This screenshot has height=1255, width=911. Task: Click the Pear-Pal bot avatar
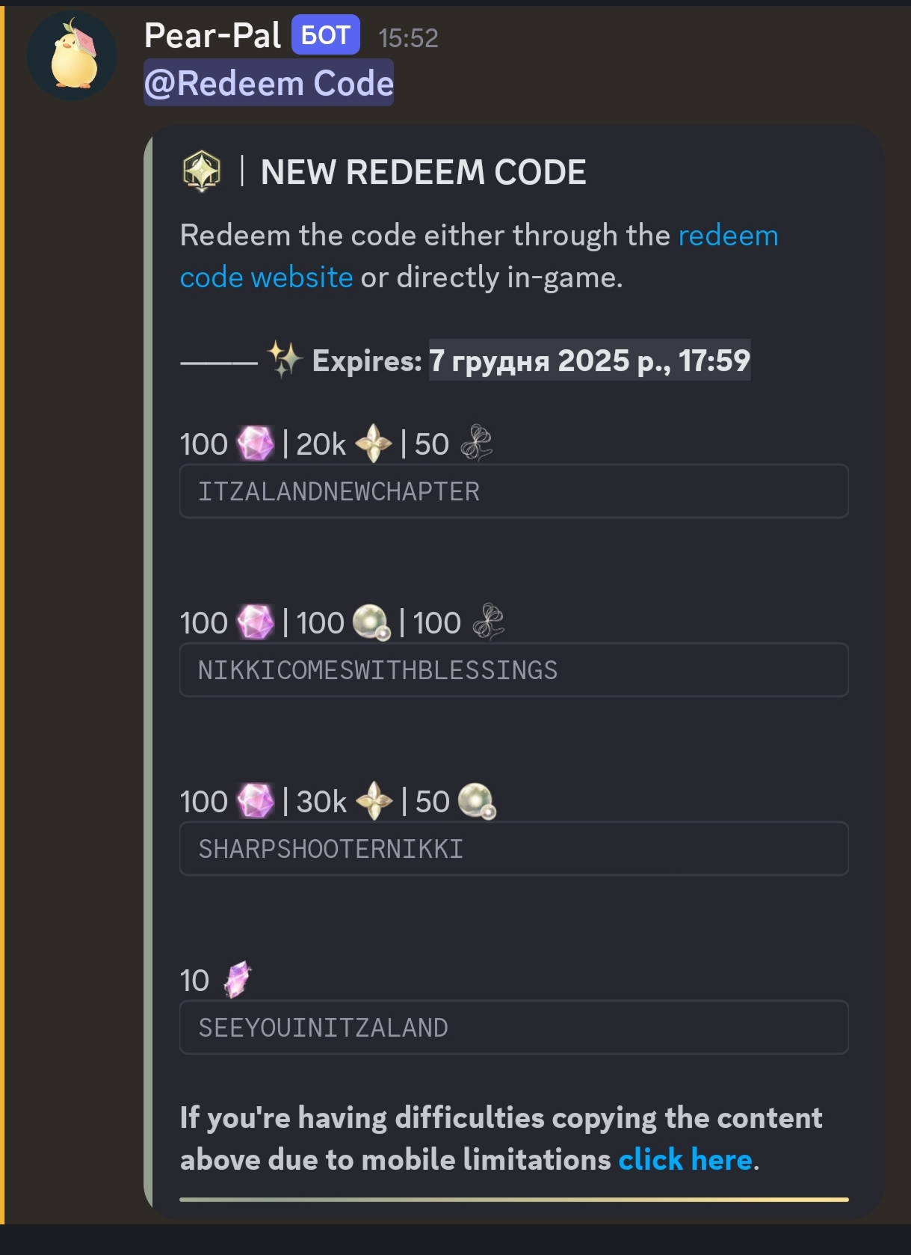pyautogui.click(x=72, y=56)
